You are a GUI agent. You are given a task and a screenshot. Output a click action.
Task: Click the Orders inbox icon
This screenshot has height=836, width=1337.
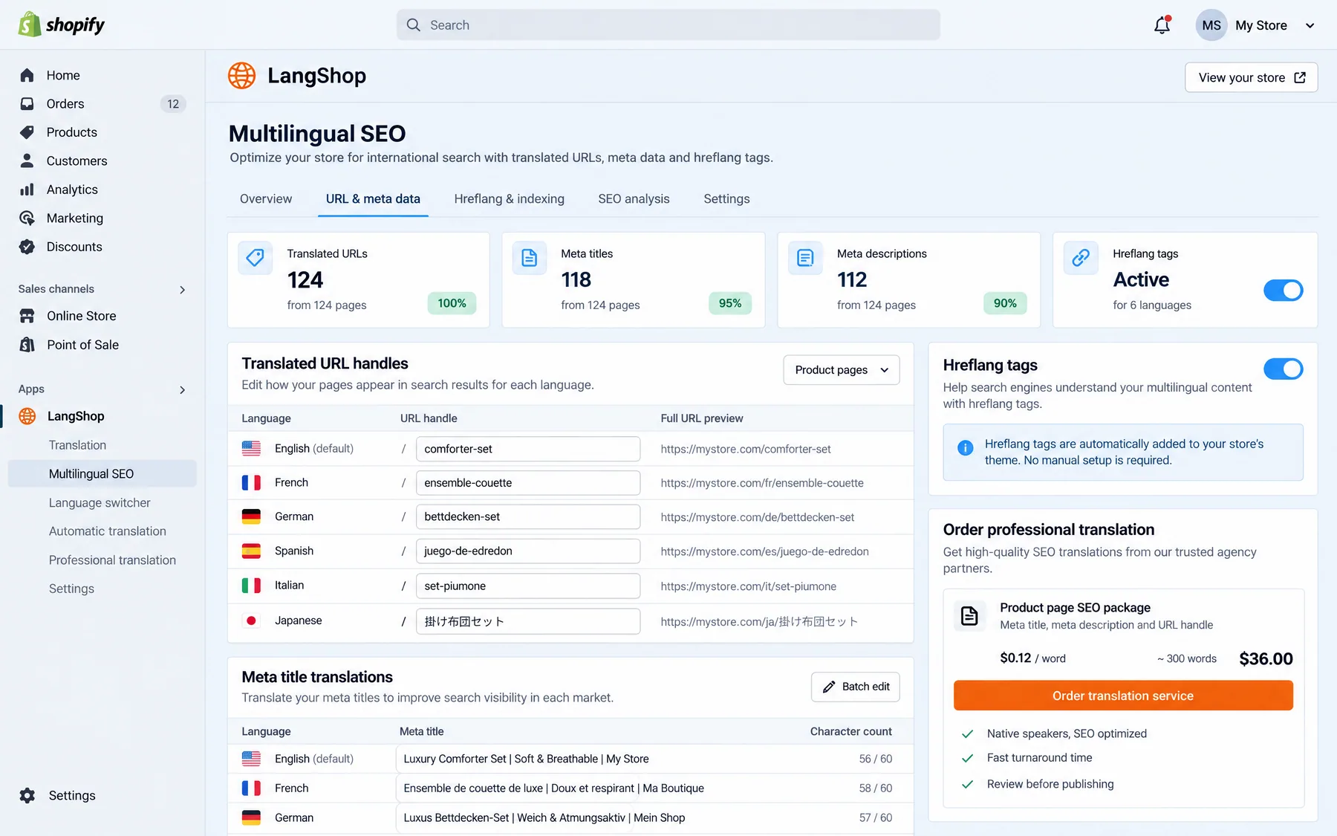point(27,104)
